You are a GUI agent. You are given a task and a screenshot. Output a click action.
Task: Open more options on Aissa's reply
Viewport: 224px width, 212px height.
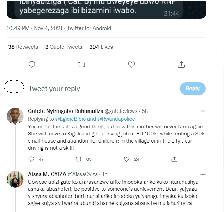203,174
